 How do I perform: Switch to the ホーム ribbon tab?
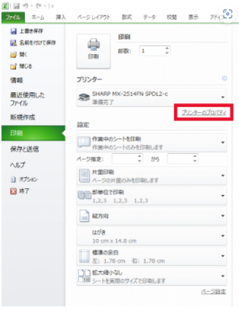click(x=37, y=17)
